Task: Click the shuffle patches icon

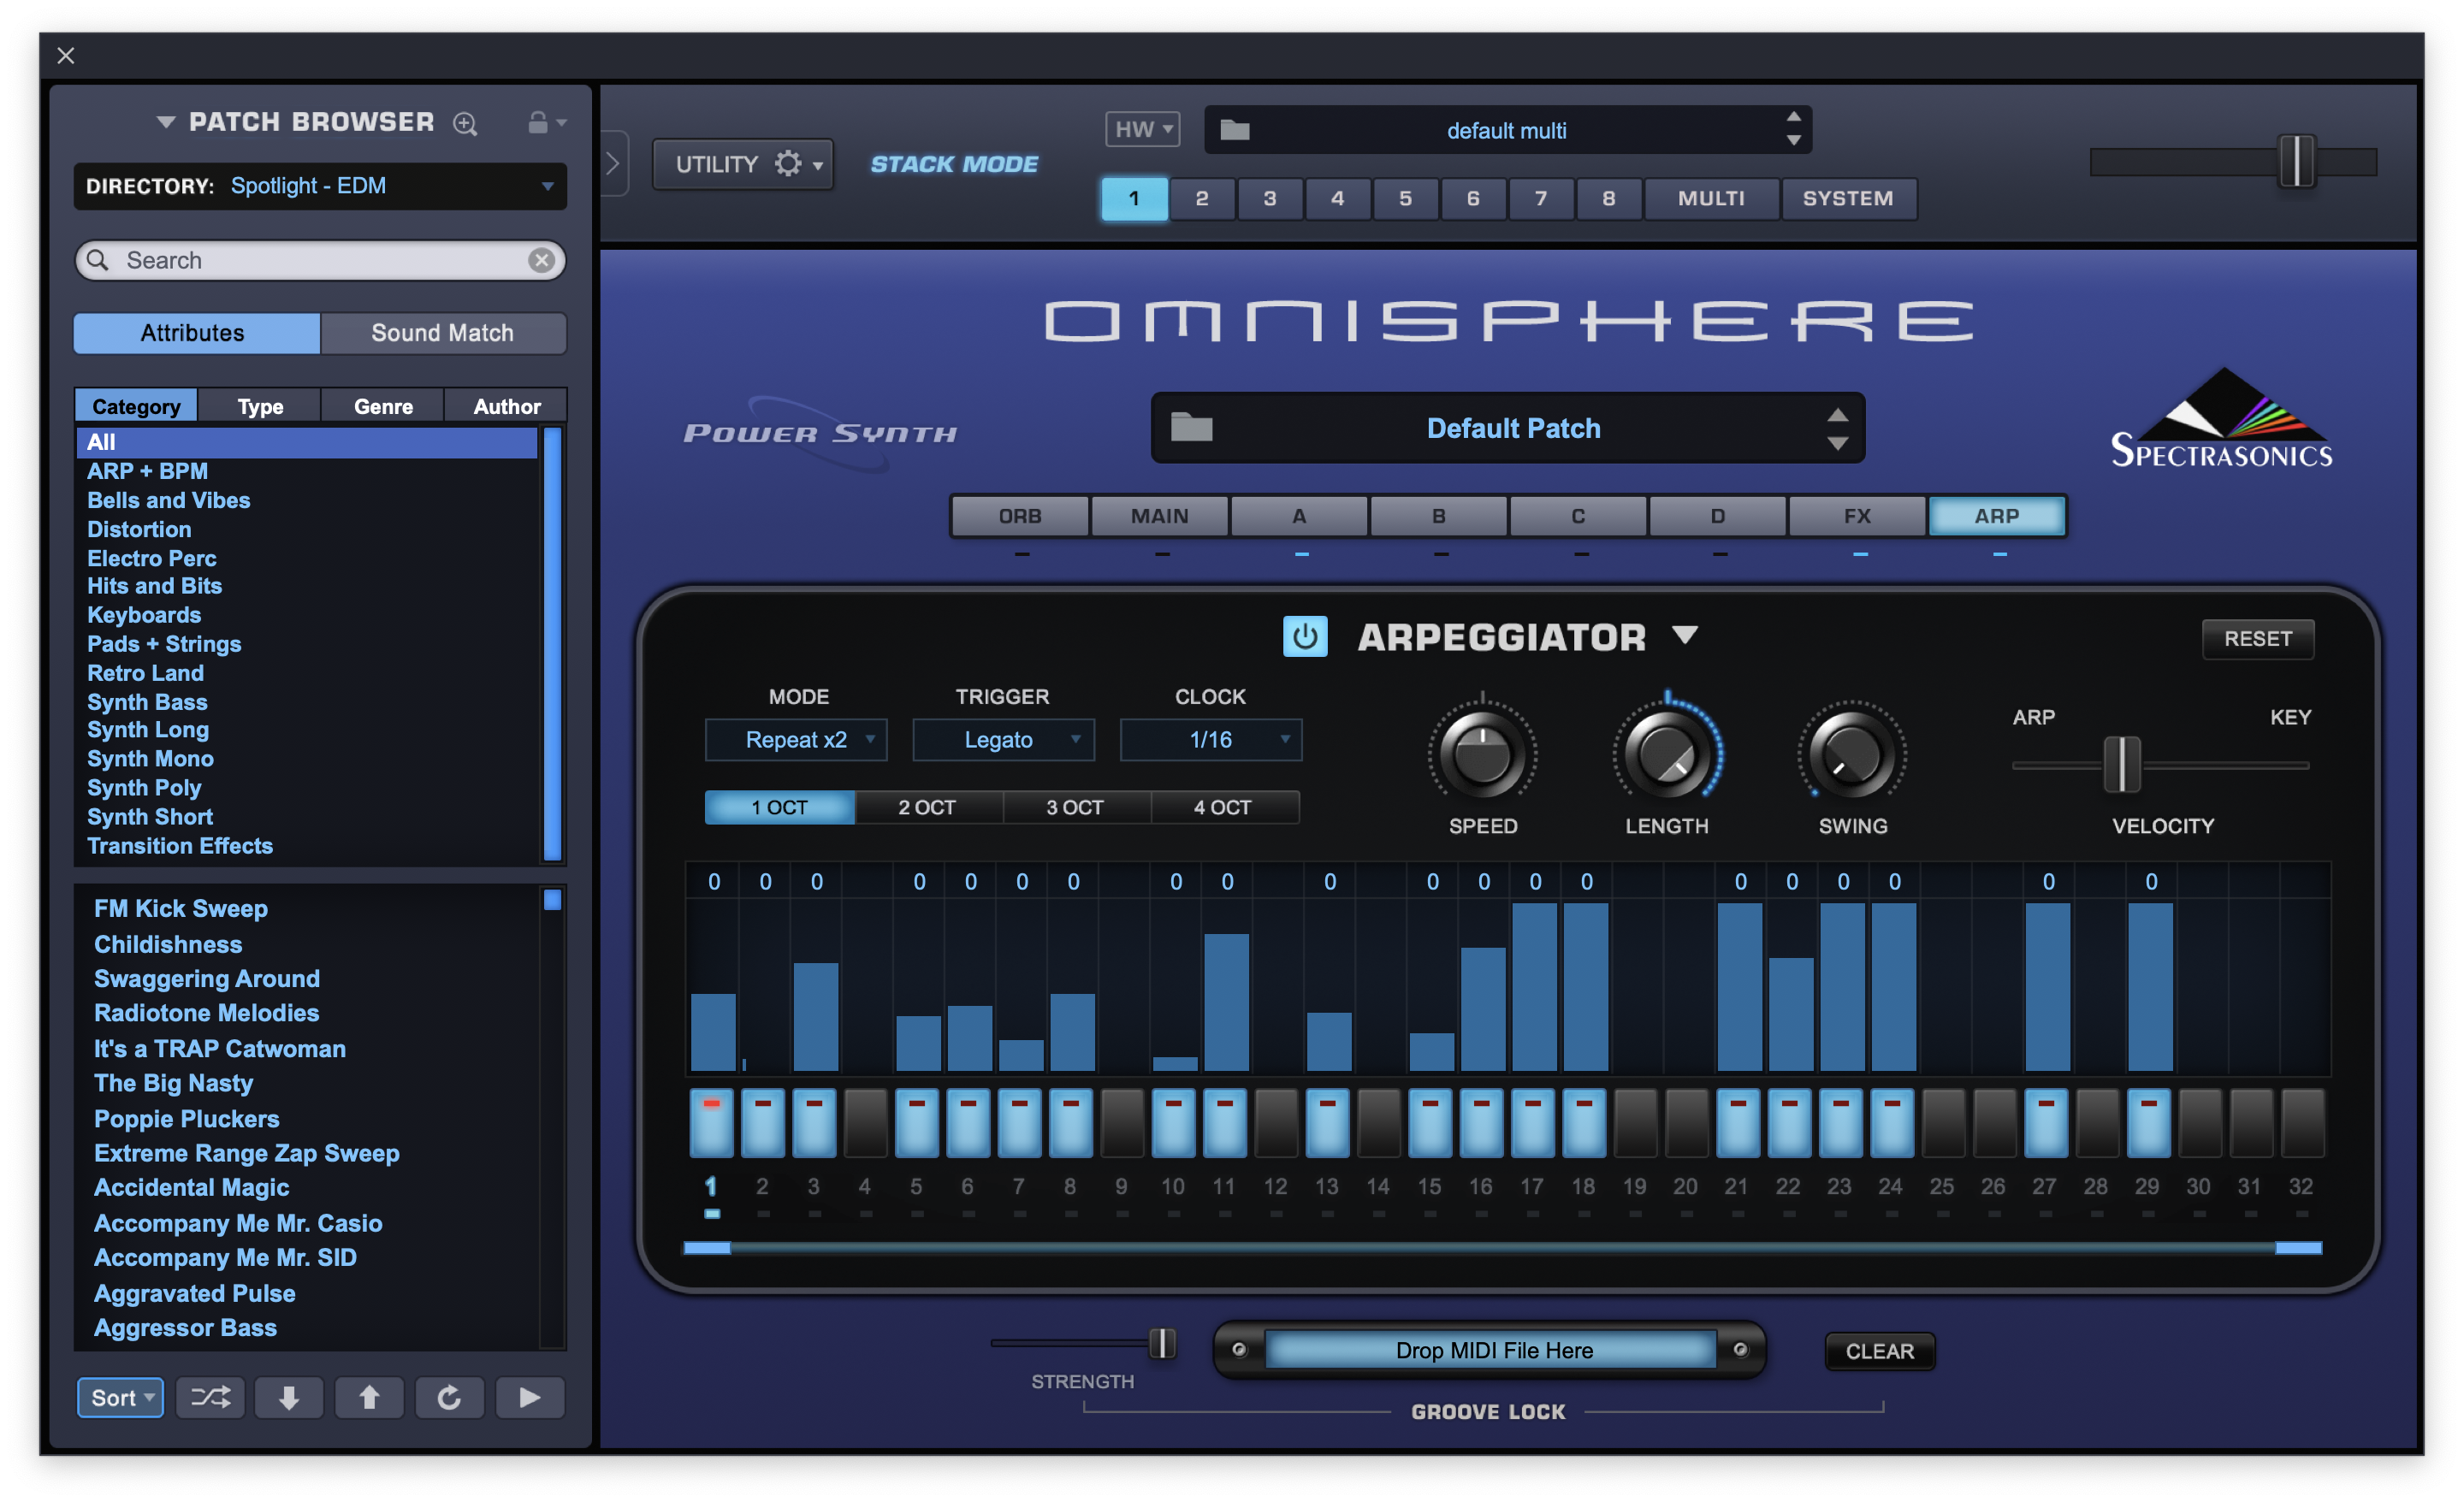Action: (211, 1397)
